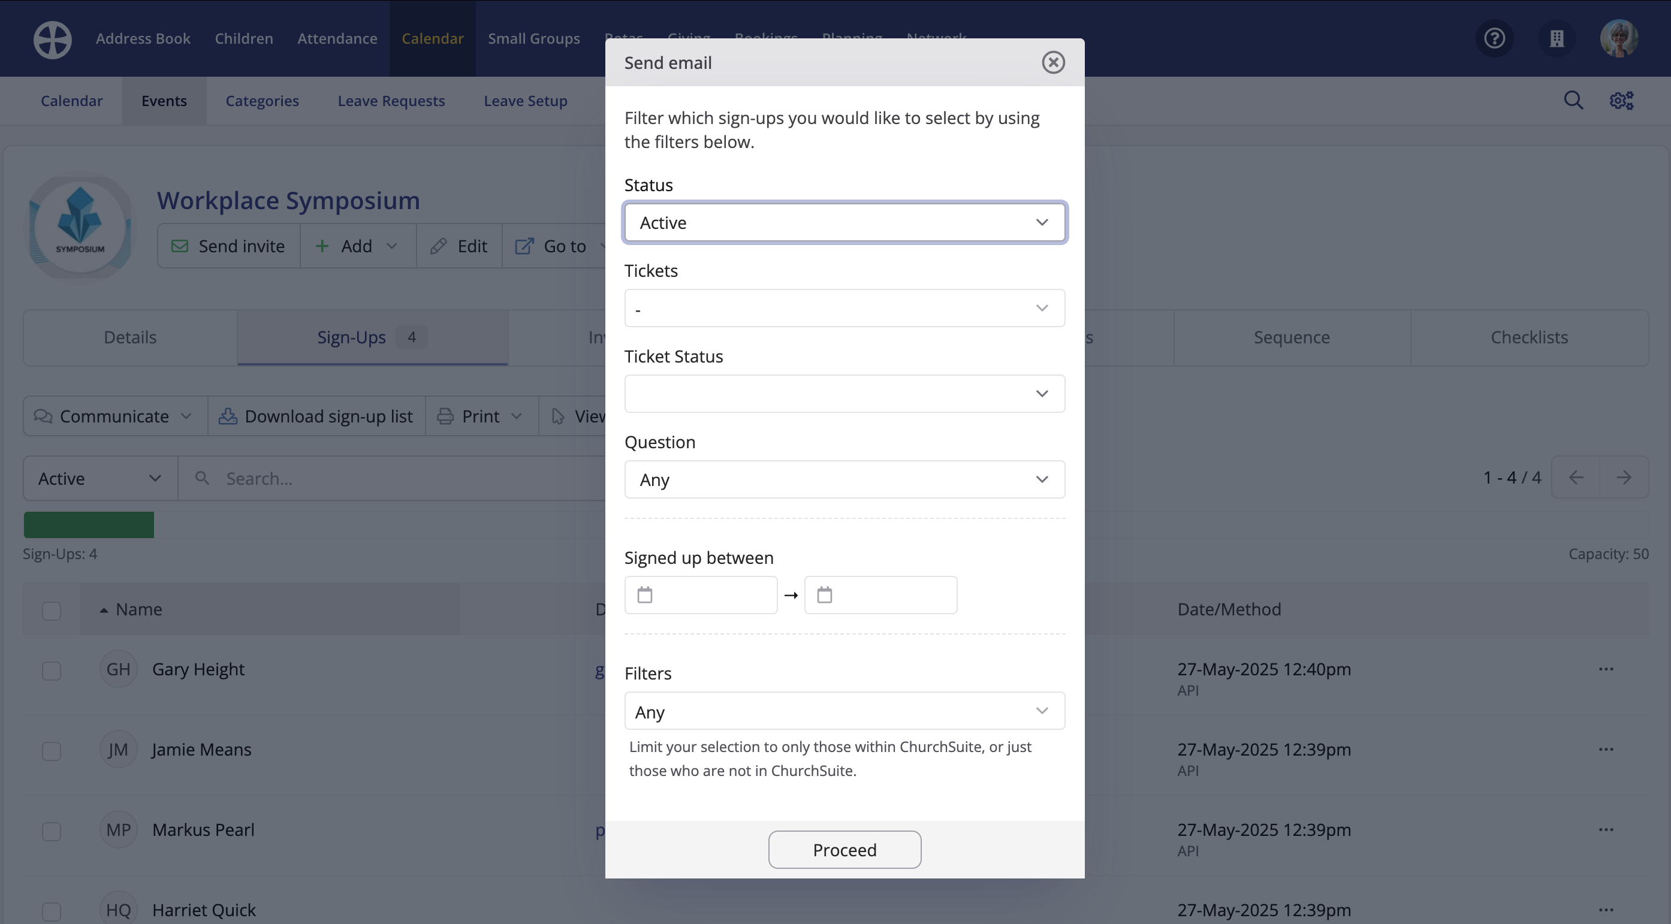Image resolution: width=1671 pixels, height=924 pixels.
Task: Click the MP avatar for Markus Pearl
Action: click(x=118, y=830)
